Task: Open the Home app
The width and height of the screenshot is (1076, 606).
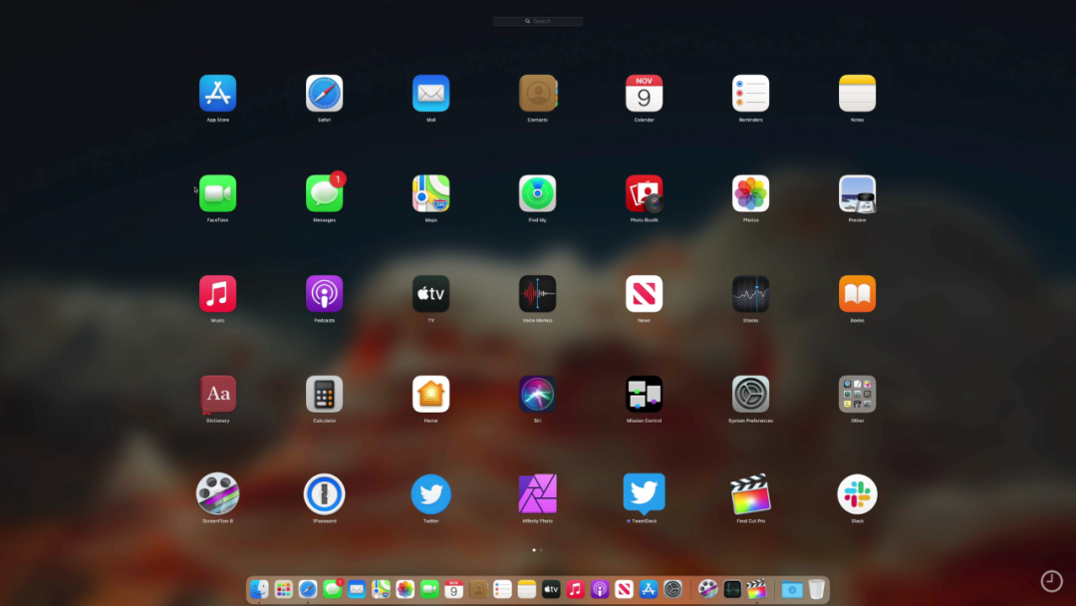Action: [431, 394]
